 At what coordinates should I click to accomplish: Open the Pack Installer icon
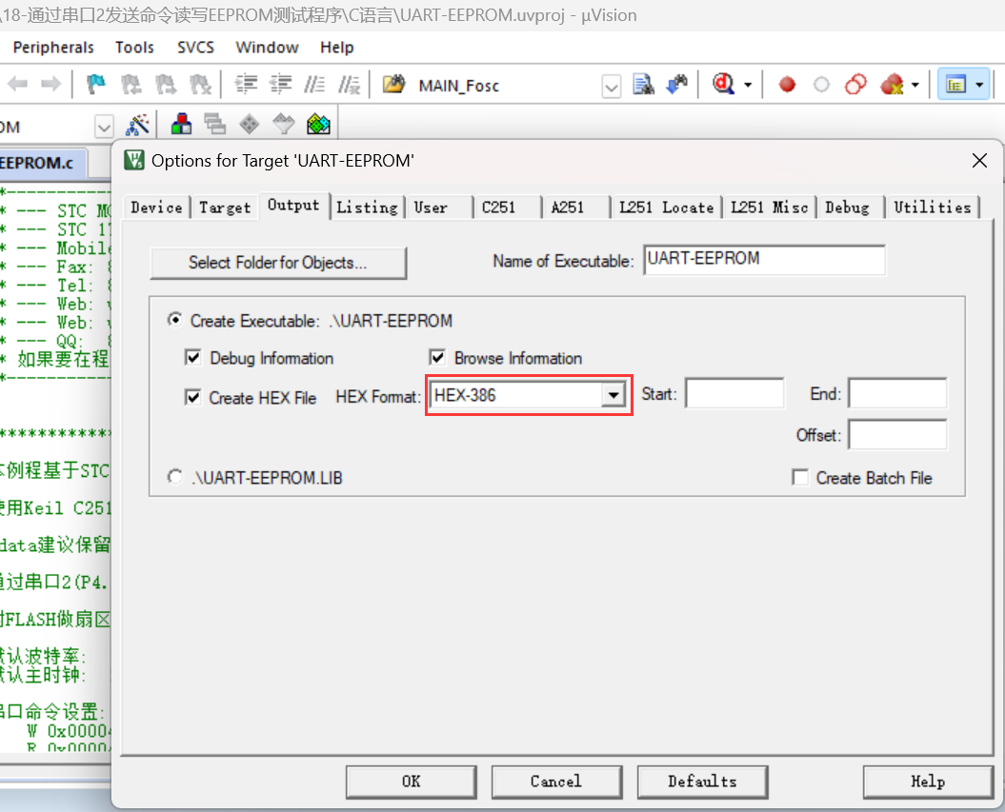pos(318,124)
